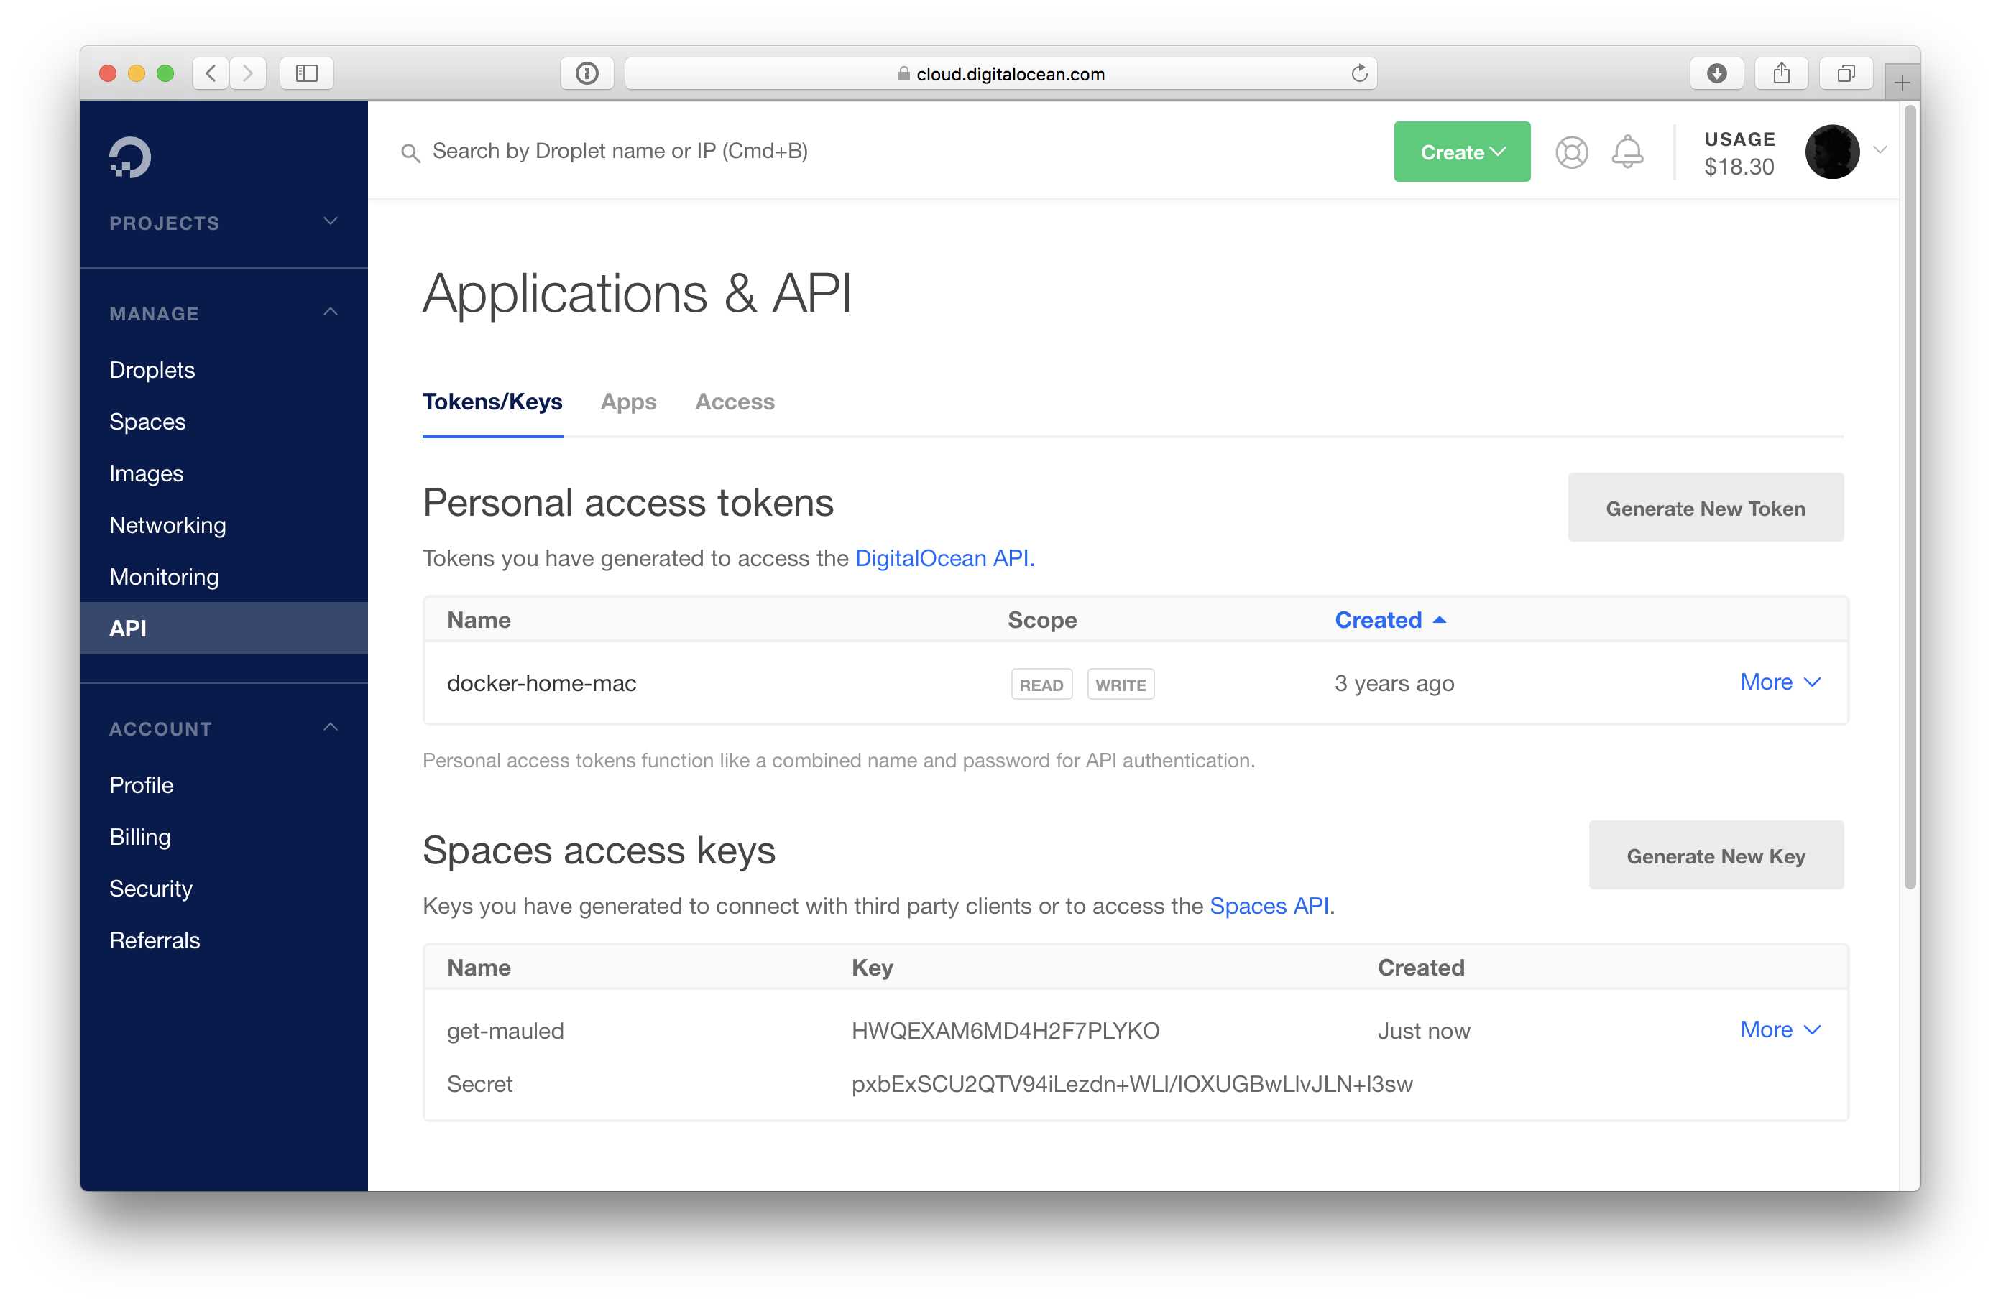2001x1306 pixels.
Task: Open Safari downloads icon
Action: pyautogui.click(x=1716, y=74)
